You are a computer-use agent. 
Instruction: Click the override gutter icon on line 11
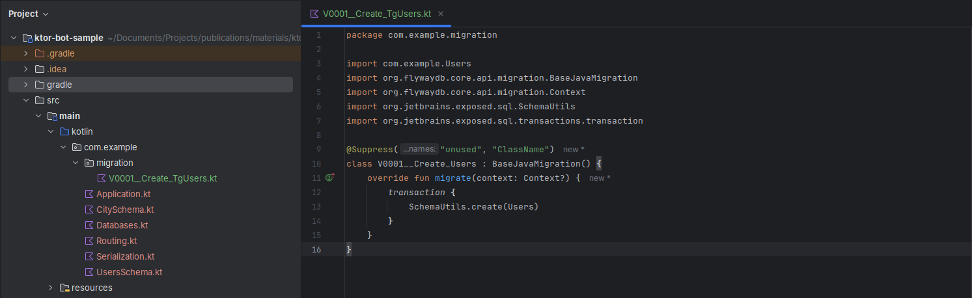coord(329,177)
